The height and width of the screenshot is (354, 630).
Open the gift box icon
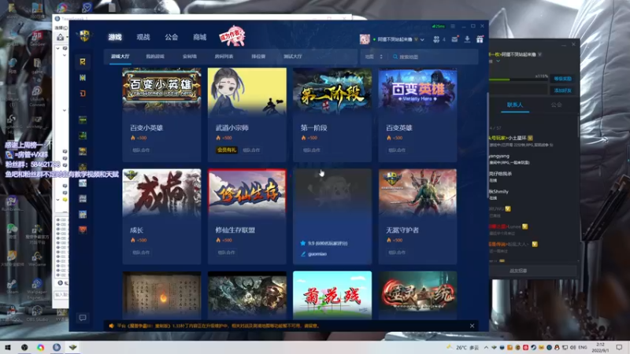(480, 39)
